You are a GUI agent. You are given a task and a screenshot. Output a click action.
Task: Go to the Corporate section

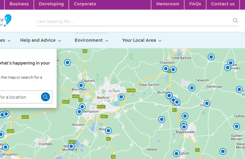coord(85,4)
